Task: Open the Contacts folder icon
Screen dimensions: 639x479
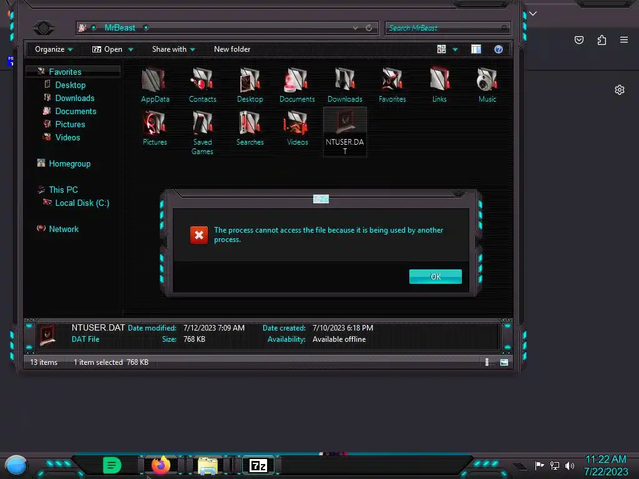Action: [202, 85]
